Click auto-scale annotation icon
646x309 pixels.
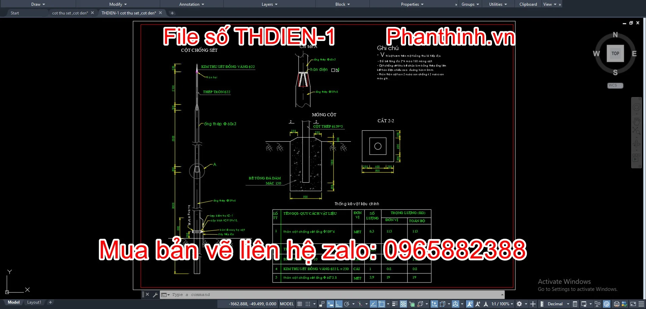[477, 304]
